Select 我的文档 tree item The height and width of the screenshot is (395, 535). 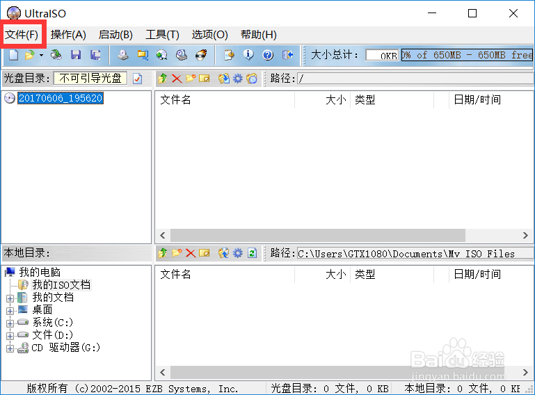[x=53, y=298]
